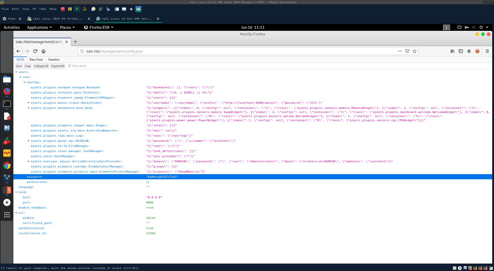Click the yellow suspend VM icon

tap(70, 9)
